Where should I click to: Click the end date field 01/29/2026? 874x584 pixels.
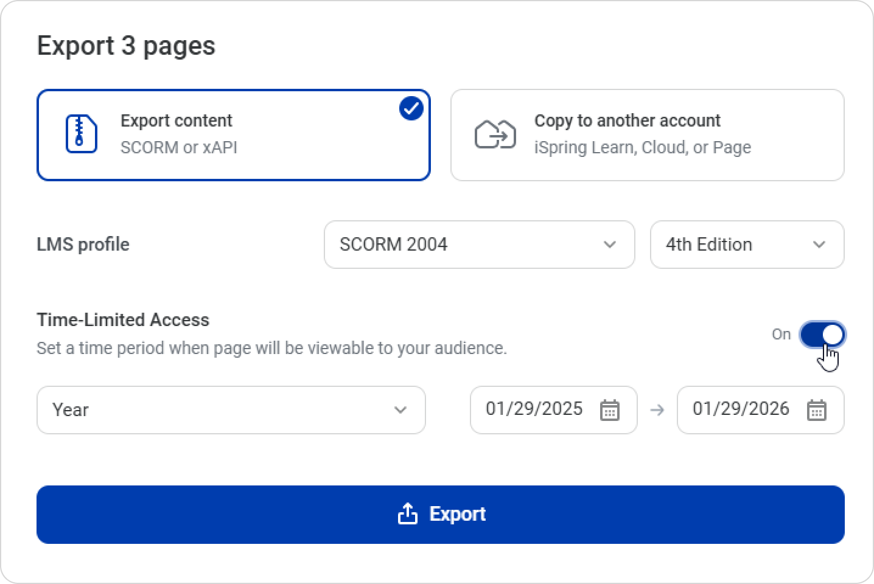click(x=741, y=409)
